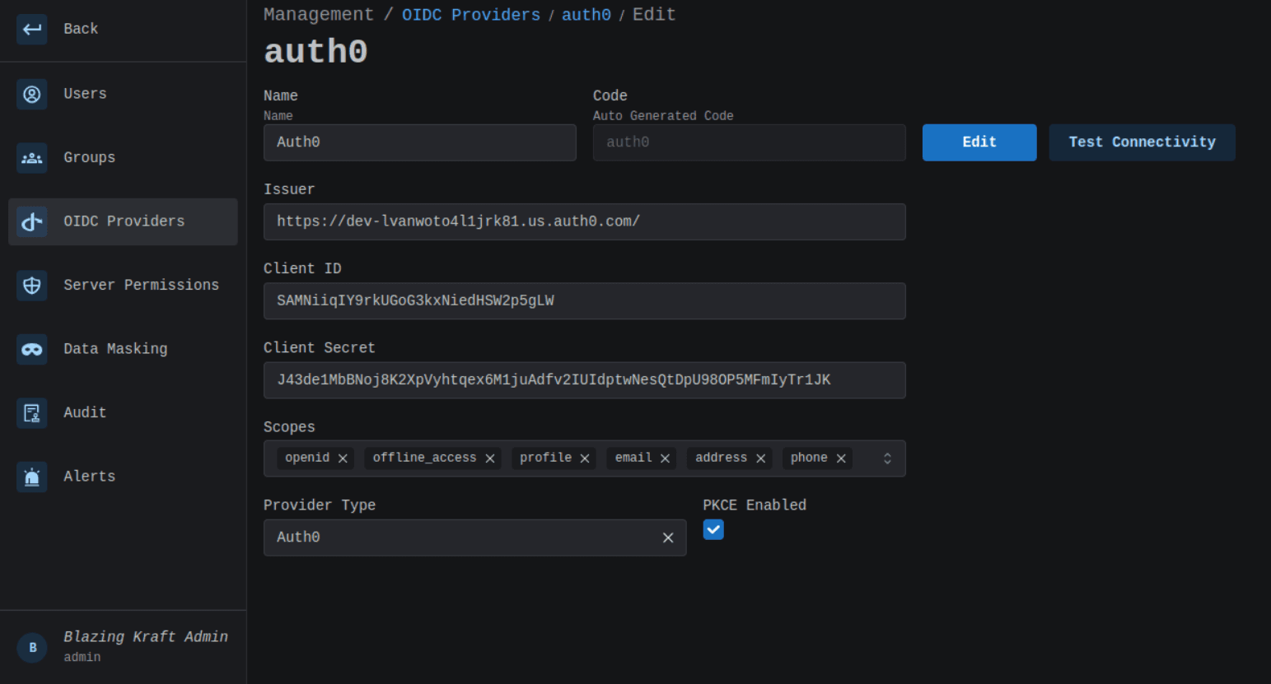Click the offline_access scope tag text

coord(424,458)
